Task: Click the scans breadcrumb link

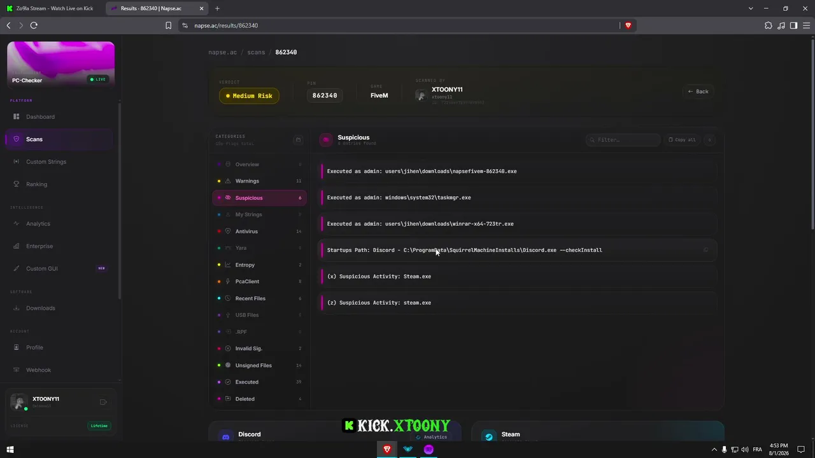Action: (256, 52)
